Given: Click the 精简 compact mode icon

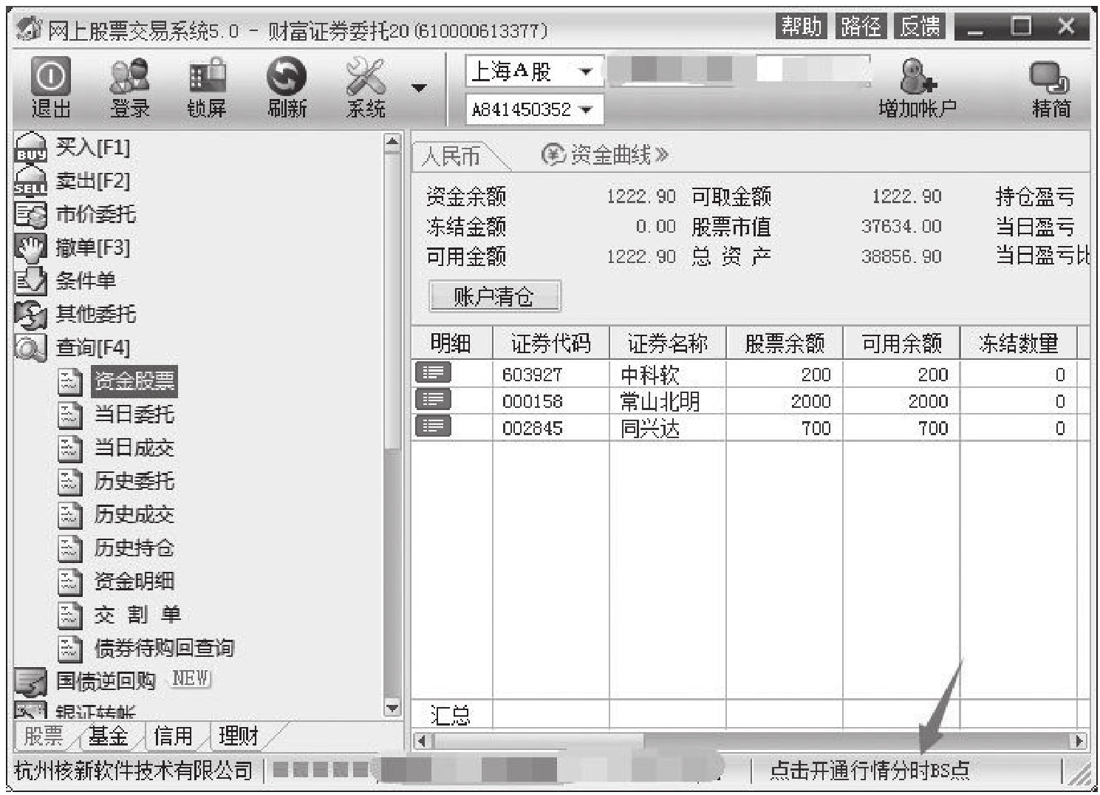Looking at the screenshot, I should point(1051,88).
